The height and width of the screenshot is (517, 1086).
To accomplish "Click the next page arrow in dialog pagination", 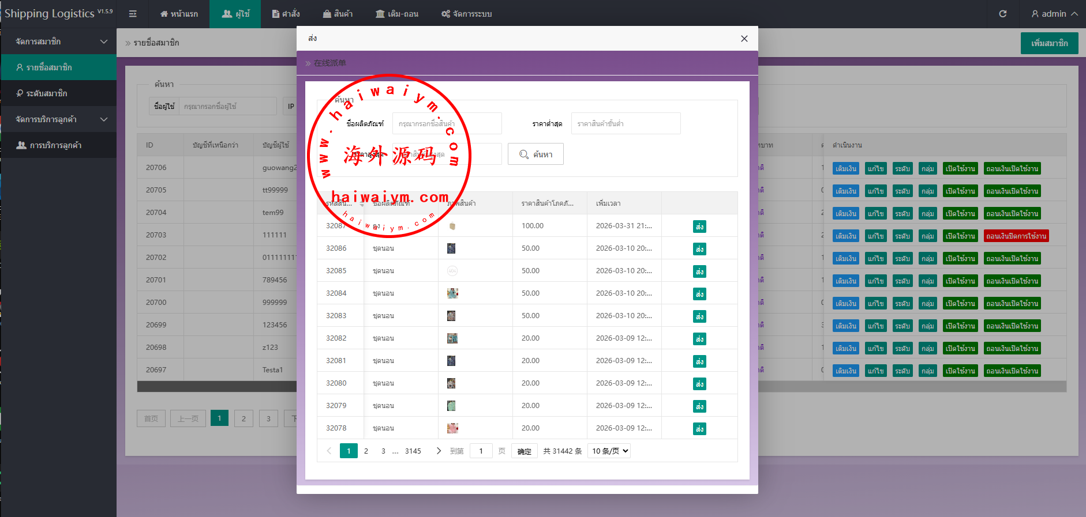I will point(439,451).
